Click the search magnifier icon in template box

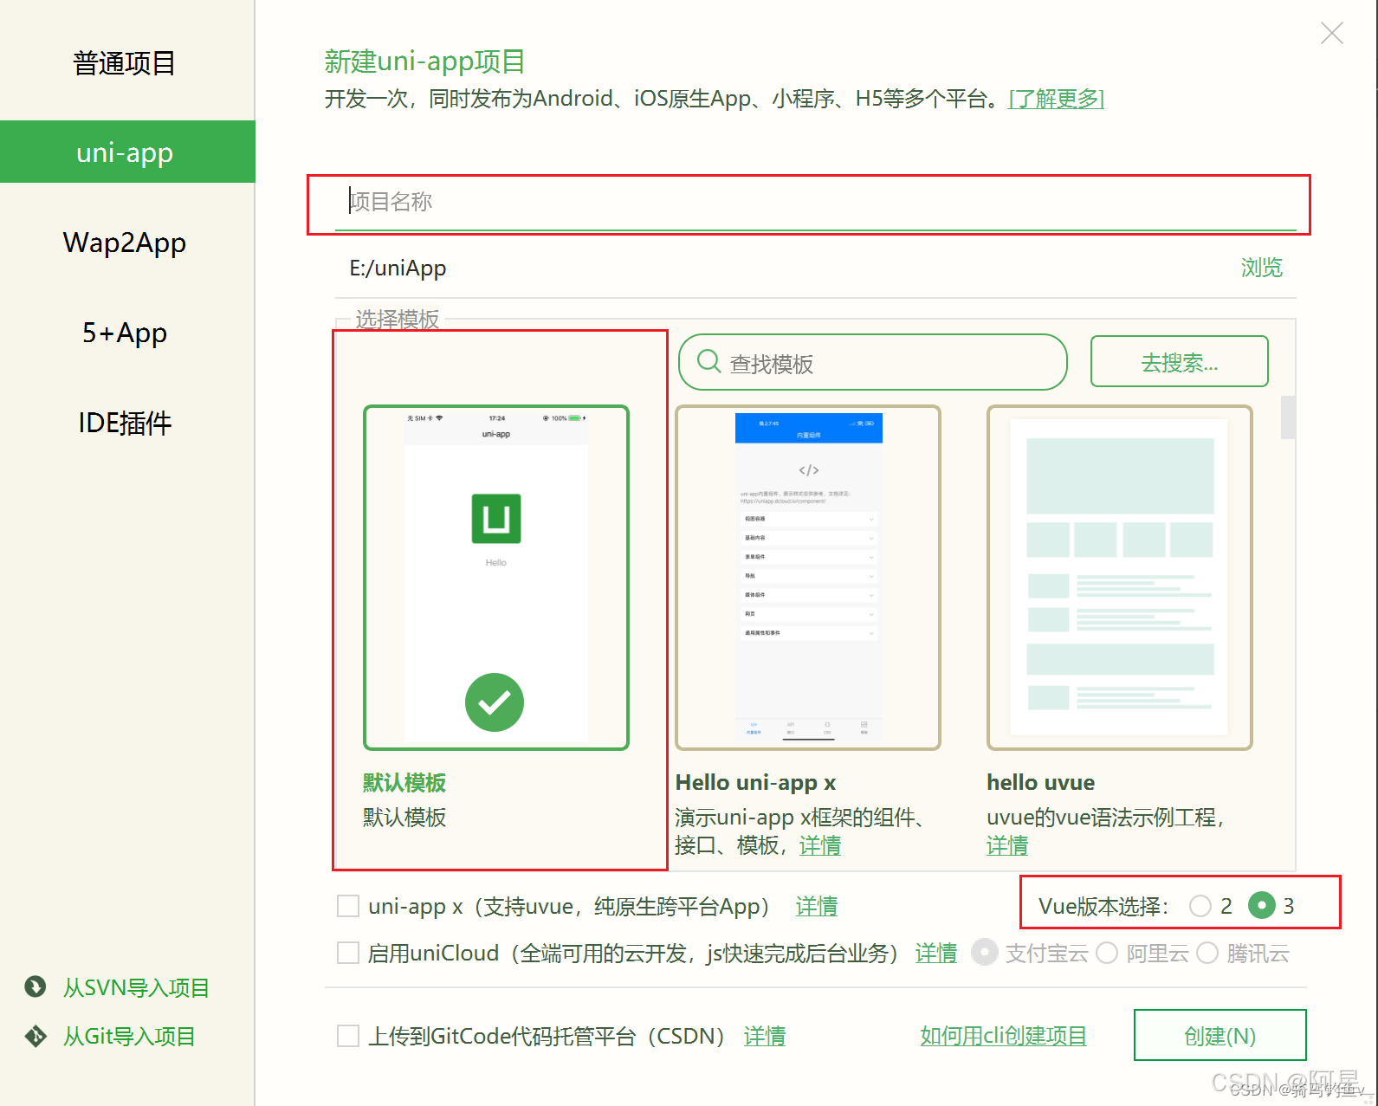(x=708, y=360)
